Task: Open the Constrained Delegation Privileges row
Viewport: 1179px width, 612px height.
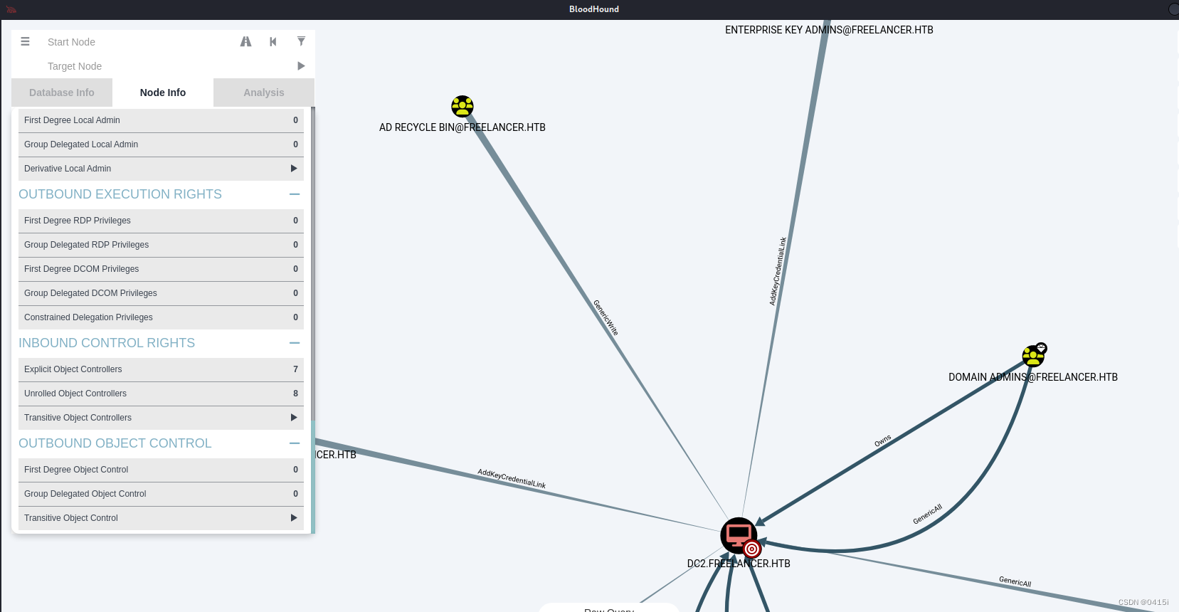Action: (161, 317)
